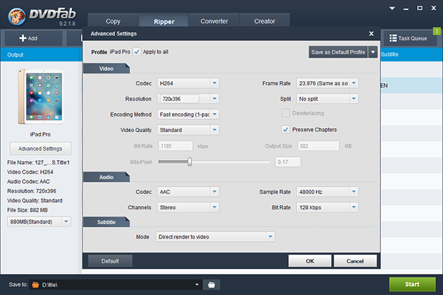Open the Task Queue list icon
This screenshot has height=295, width=443.
pos(393,38)
